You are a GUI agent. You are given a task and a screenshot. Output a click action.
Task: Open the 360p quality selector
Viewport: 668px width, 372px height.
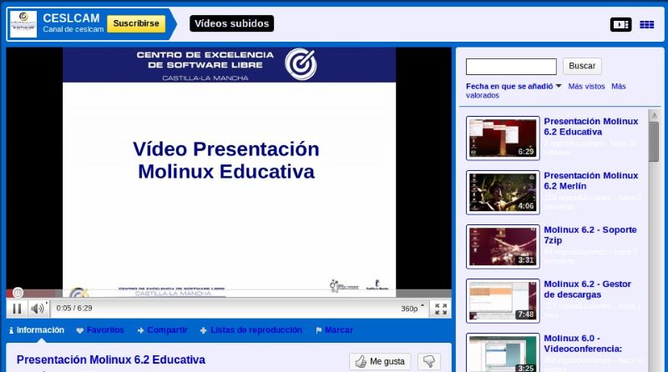(412, 309)
